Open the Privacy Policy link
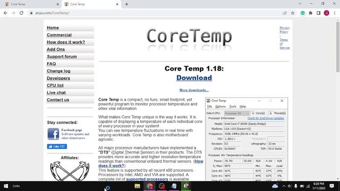The height and width of the screenshot is (191, 340). [x=285, y=30]
